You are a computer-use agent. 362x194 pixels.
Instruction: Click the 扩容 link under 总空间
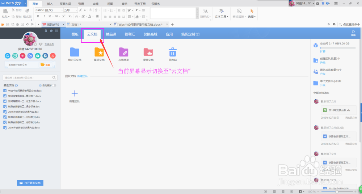click(x=323, y=51)
